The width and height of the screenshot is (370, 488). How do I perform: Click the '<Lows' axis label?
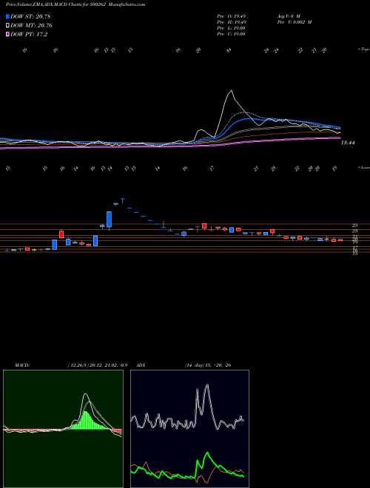click(363, 167)
